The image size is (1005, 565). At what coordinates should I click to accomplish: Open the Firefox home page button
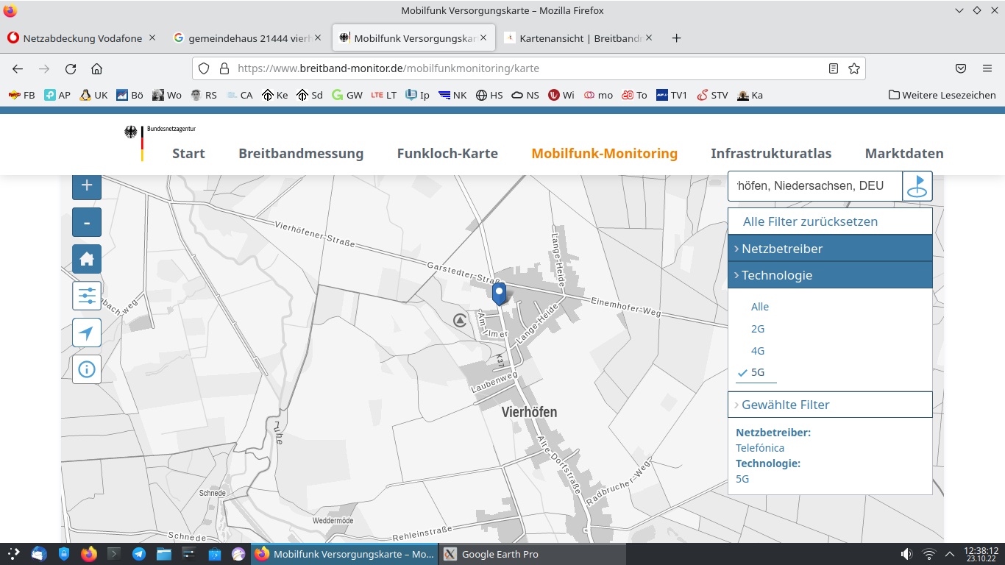[x=96, y=68]
